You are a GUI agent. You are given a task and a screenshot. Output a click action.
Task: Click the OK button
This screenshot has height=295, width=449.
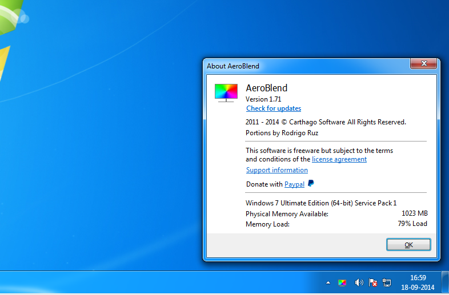coord(408,245)
